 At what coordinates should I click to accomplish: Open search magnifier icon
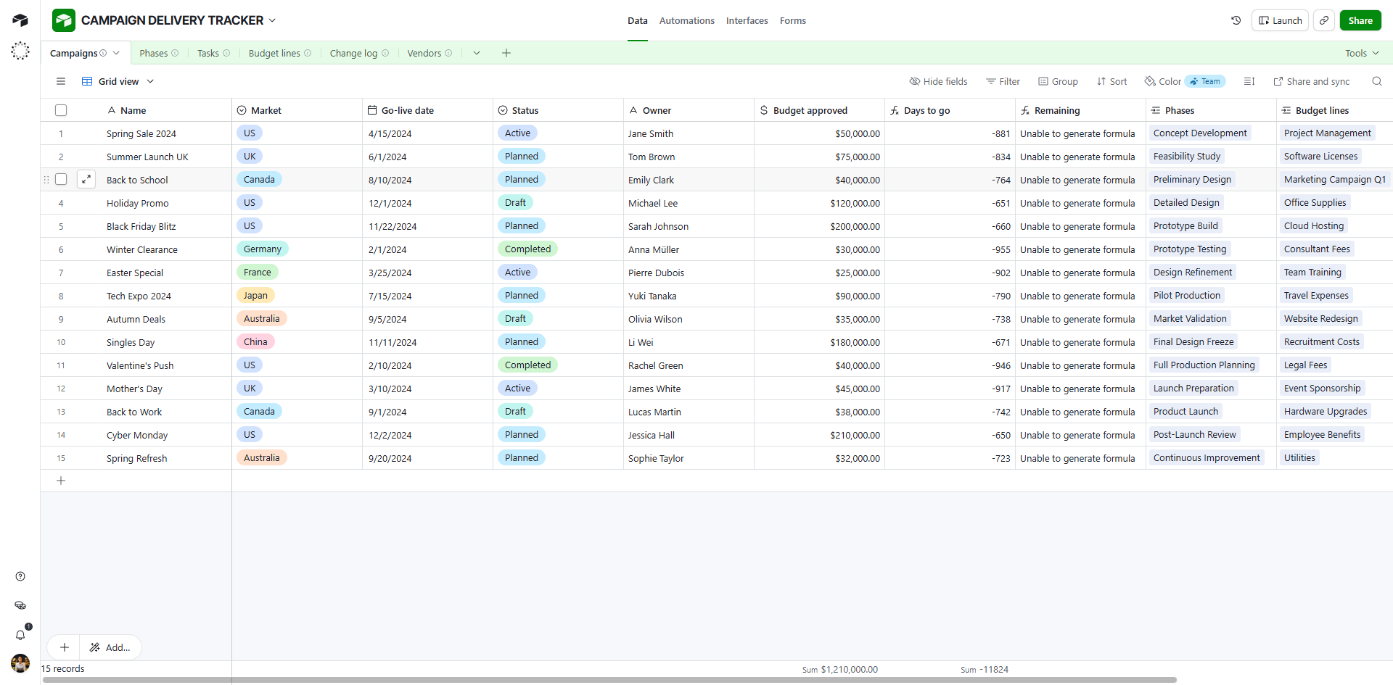pos(1376,81)
